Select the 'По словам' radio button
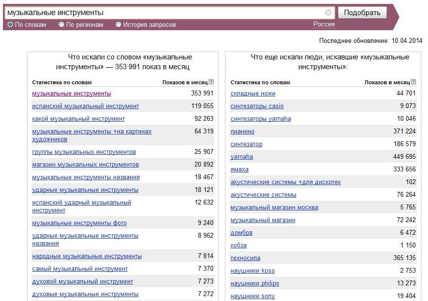The width and height of the screenshot is (428, 301). [x=10, y=24]
